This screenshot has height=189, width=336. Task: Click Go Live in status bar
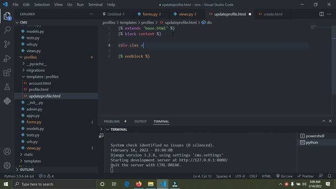tap(284, 176)
